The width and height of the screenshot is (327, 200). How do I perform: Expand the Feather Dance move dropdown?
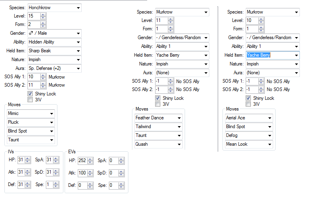click(179, 118)
